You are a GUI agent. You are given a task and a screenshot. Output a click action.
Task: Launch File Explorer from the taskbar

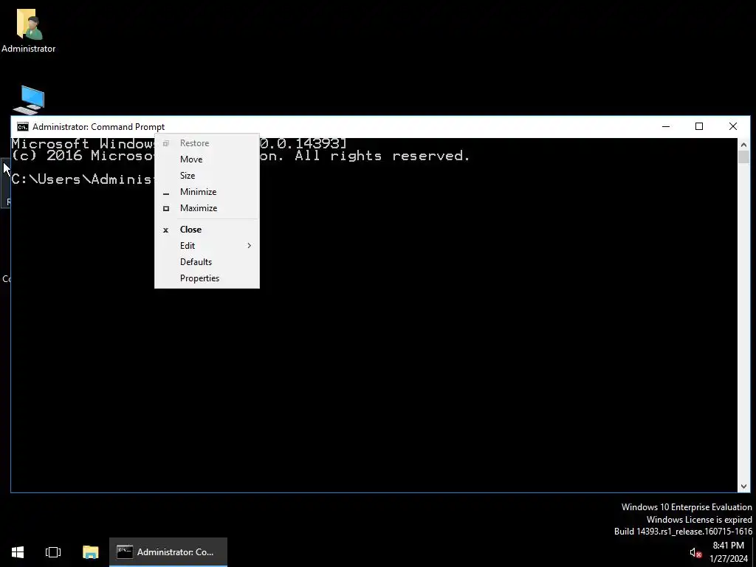[x=90, y=552]
